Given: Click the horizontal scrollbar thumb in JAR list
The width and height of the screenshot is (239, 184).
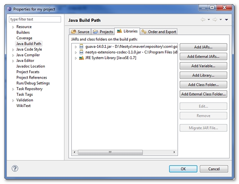Looking at the screenshot, I should pos(110,152).
